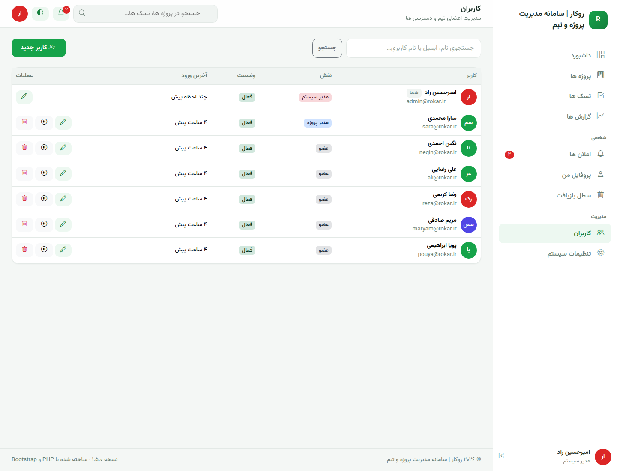
Task: Delete user رضا کریمی with trash icon
Action: click(24, 199)
